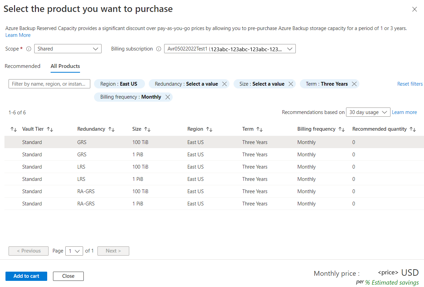Click the Region column header text
The image size is (424, 287).
pyautogui.click(x=195, y=129)
